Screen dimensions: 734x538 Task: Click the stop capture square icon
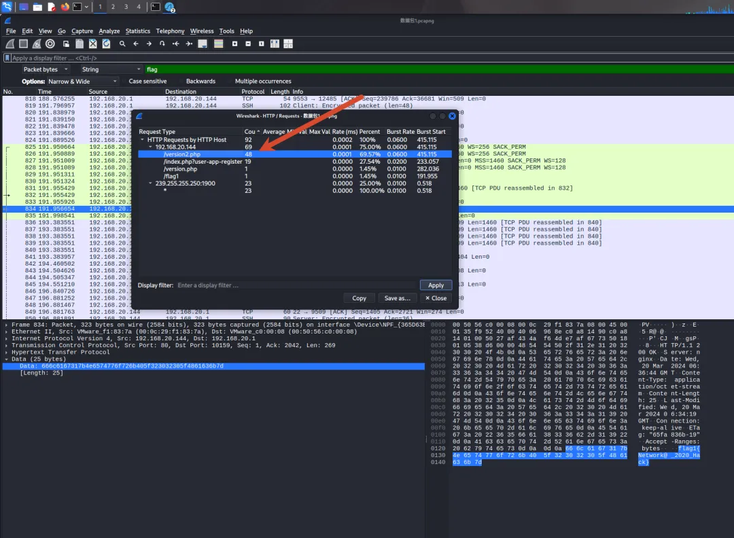pyautogui.click(x=23, y=44)
